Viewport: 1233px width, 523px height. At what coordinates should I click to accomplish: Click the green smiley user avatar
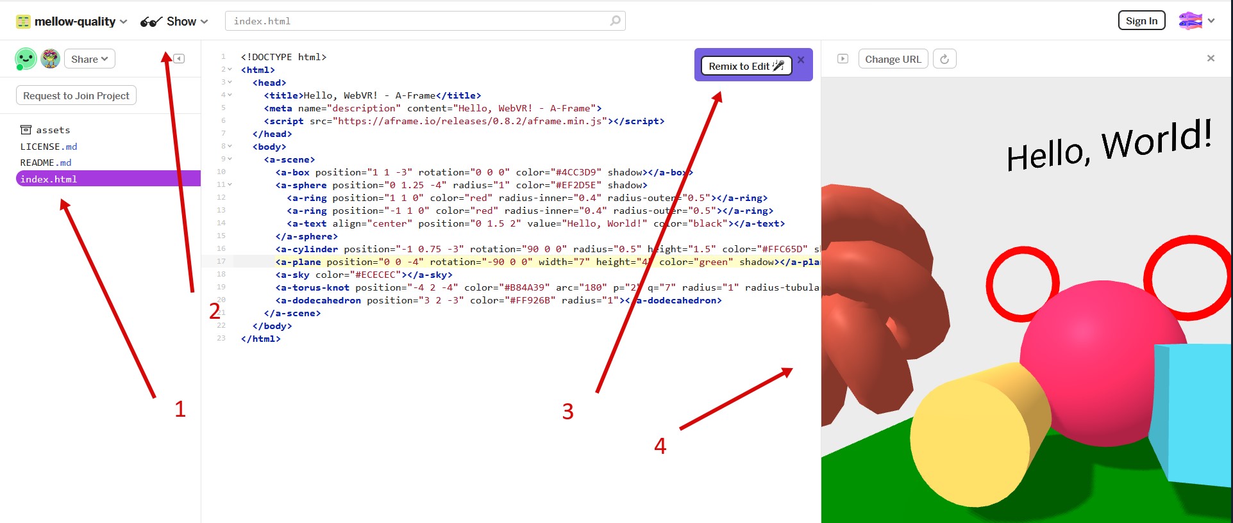(x=26, y=59)
